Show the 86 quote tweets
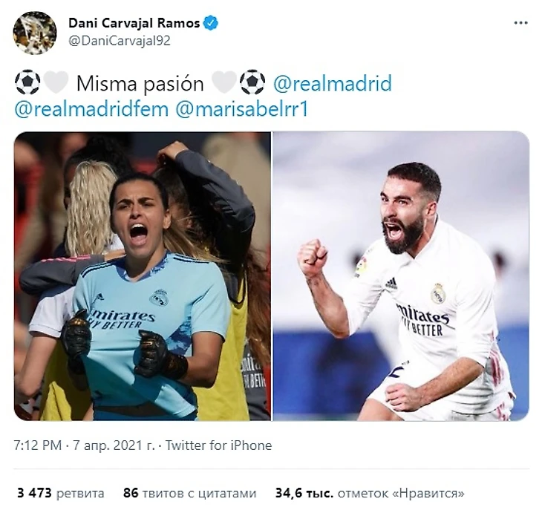This screenshot has width=542, height=513. coord(190,493)
